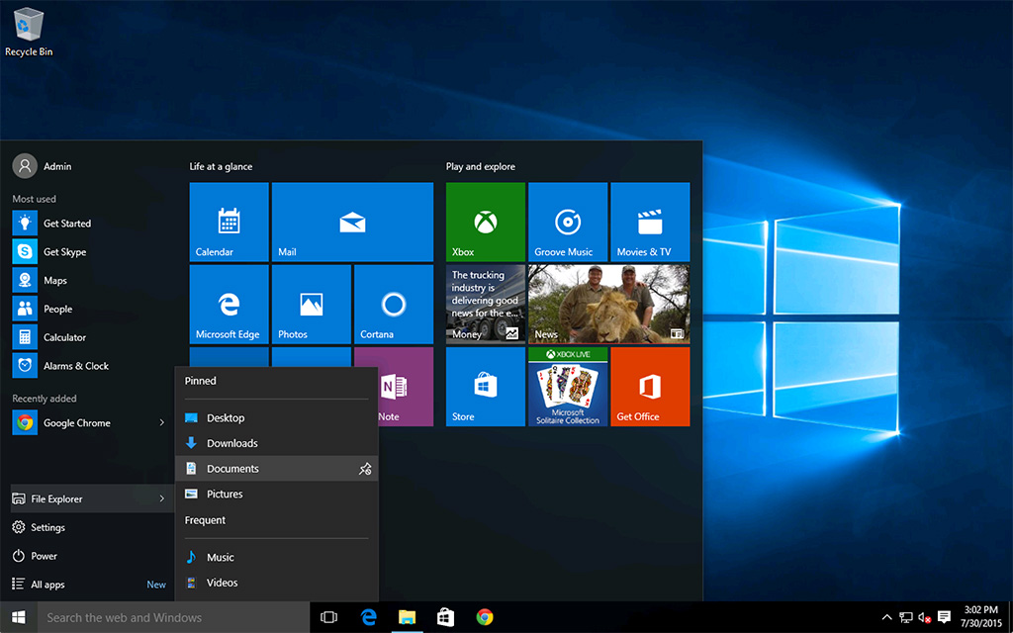
Task: Expand File Explorer jump list arrow
Action: pyautogui.click(x=161, y=498)
